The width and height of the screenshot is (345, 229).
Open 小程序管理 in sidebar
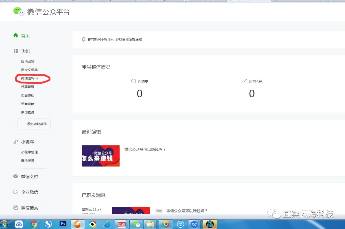click(29, 152)
